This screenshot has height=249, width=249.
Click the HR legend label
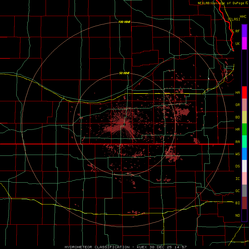tap(237, 129)
